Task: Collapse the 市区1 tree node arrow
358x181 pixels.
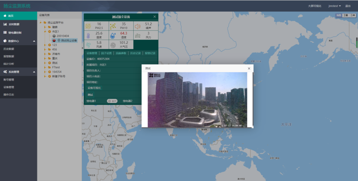Action: [x=45, y=31]
